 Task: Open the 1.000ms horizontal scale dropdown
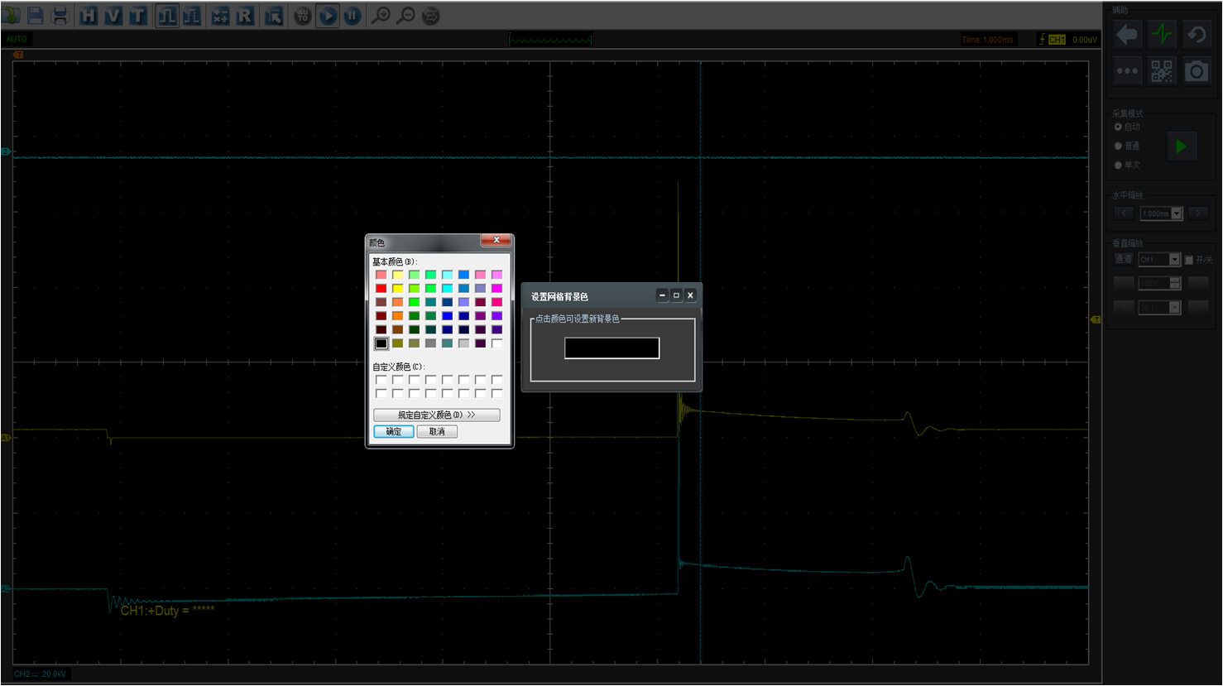(1177, 213)
